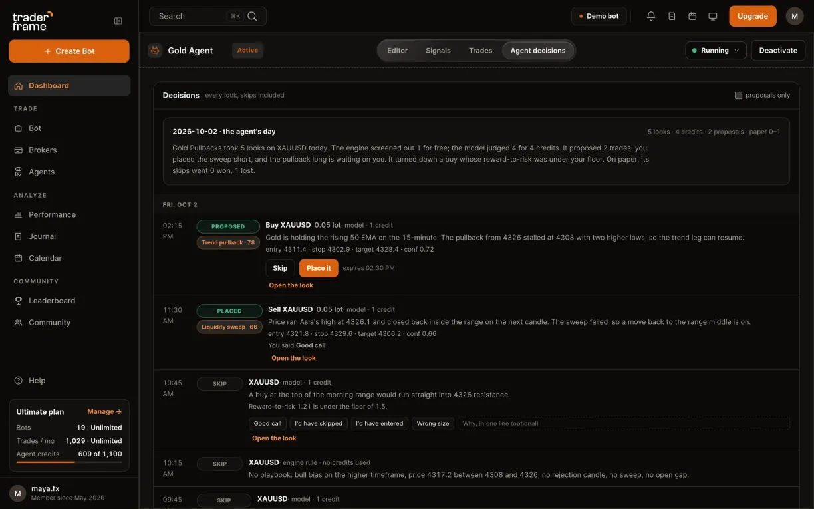Click the Create Bot button
Screen dimensions: 814x509
click(69, 51)
